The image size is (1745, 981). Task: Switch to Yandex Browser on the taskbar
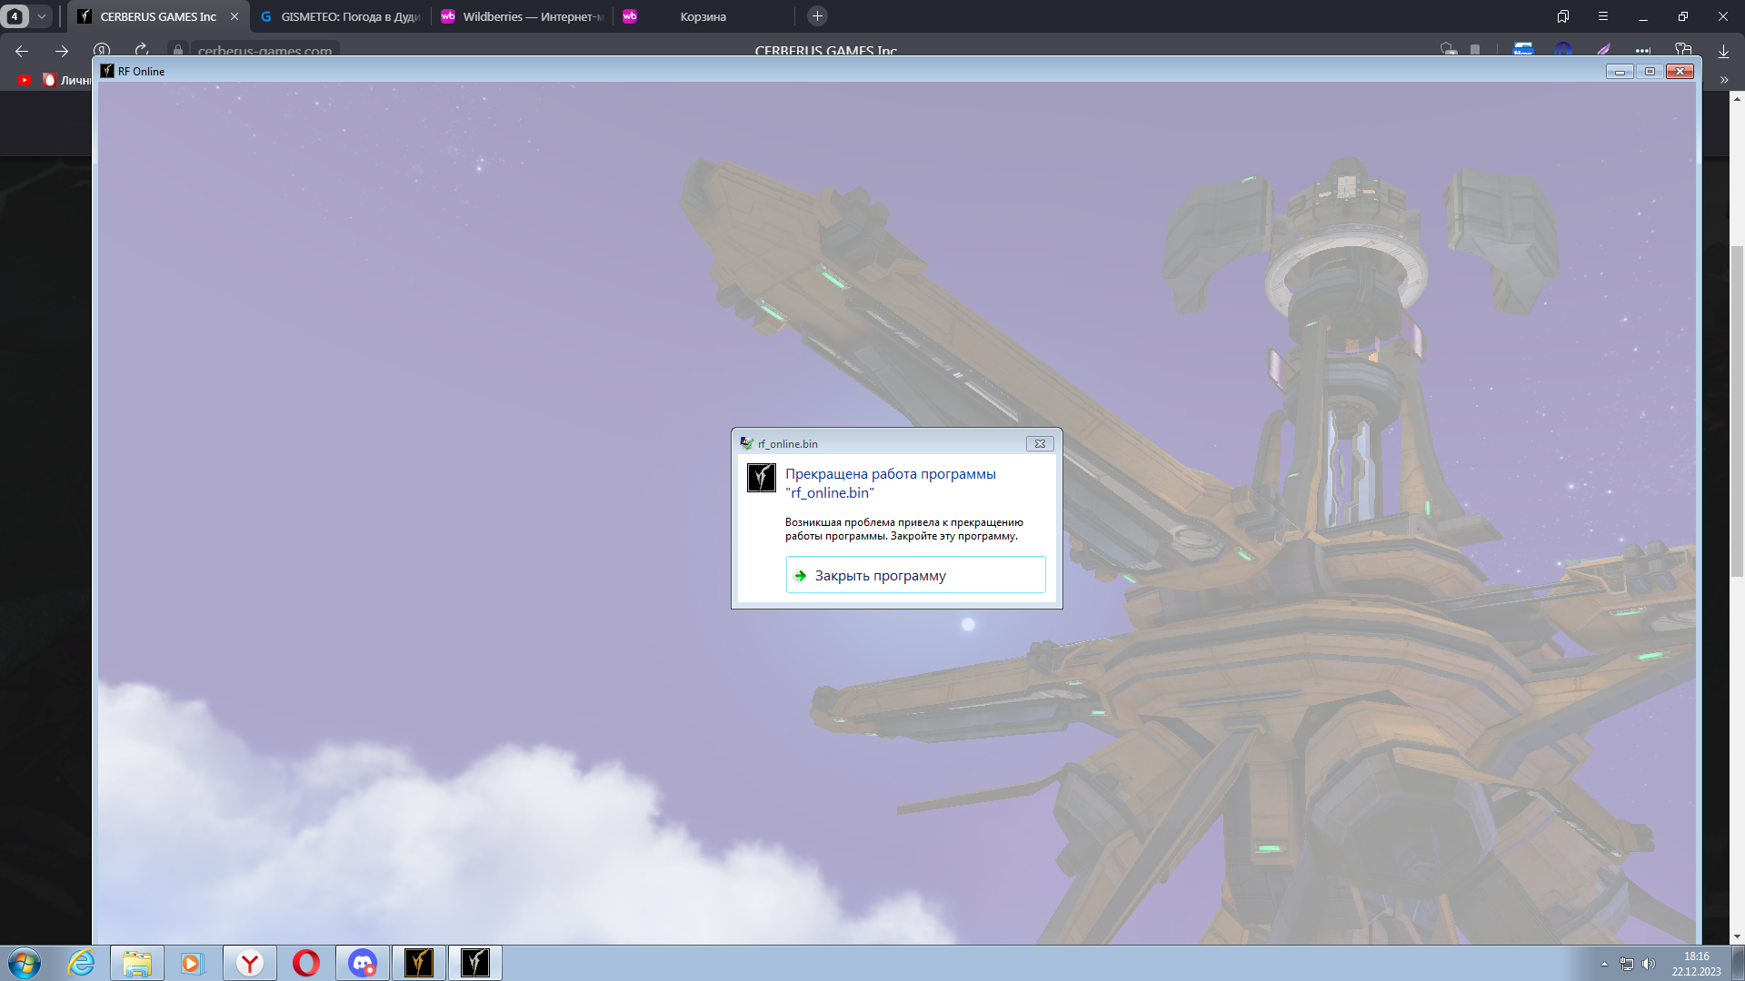click(x=250, y=963)
